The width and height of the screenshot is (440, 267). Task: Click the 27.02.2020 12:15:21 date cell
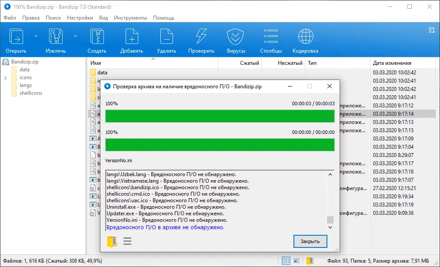[x=394, y=188]
